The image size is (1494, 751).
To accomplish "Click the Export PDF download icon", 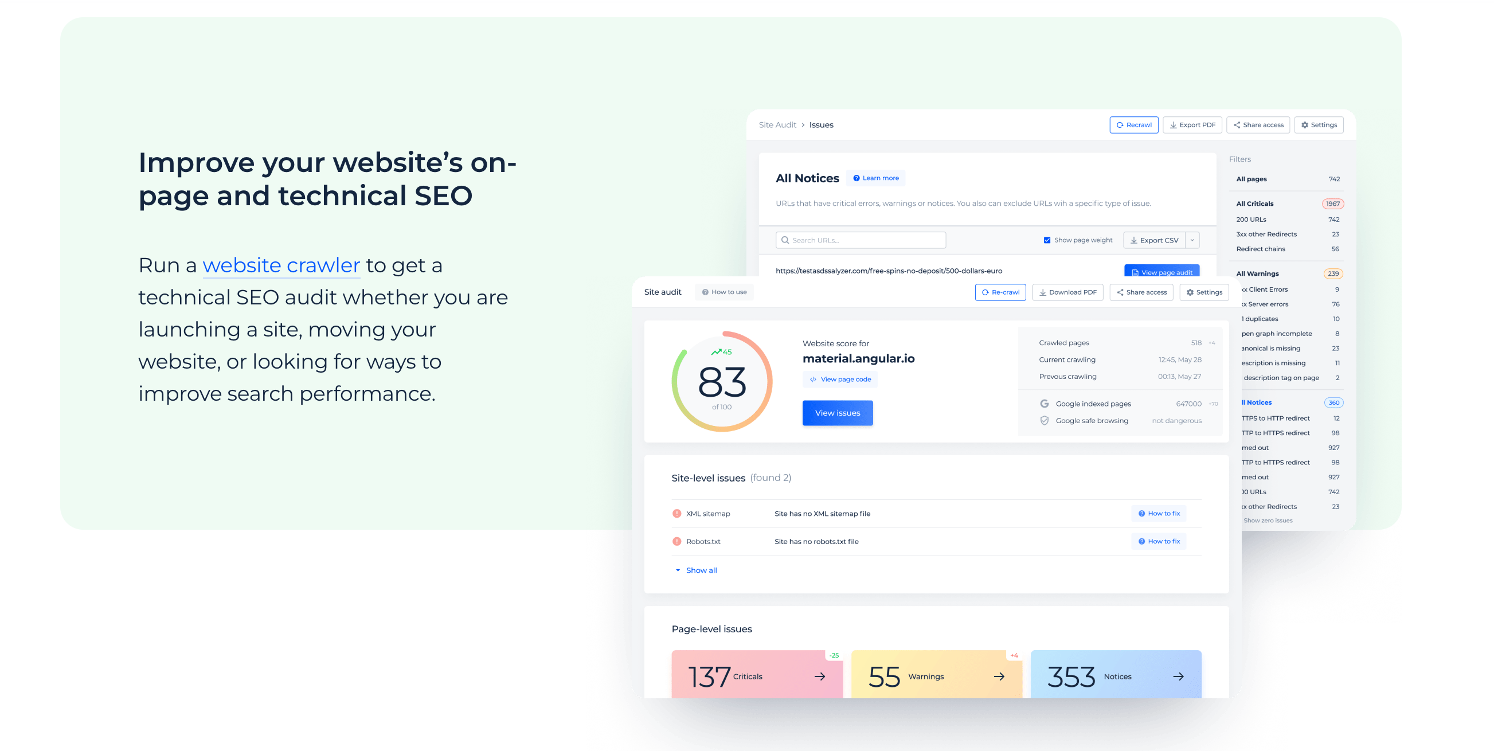I will tap(1174, 124).
